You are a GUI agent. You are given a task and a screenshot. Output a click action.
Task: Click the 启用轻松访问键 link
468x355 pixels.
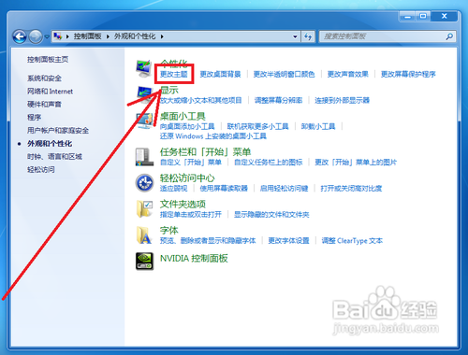pyautogui.click(x=284, y=189)
